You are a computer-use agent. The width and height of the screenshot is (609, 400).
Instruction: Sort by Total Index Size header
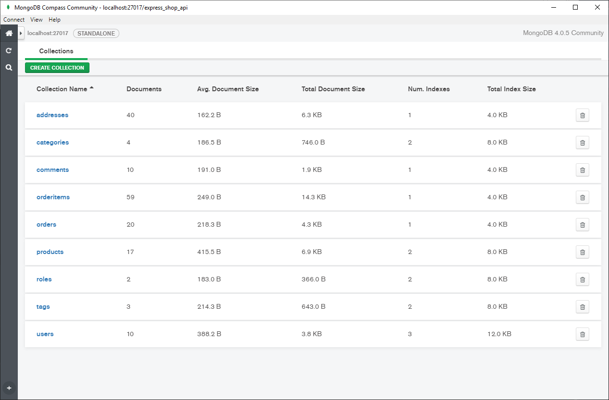pos(511,89)
